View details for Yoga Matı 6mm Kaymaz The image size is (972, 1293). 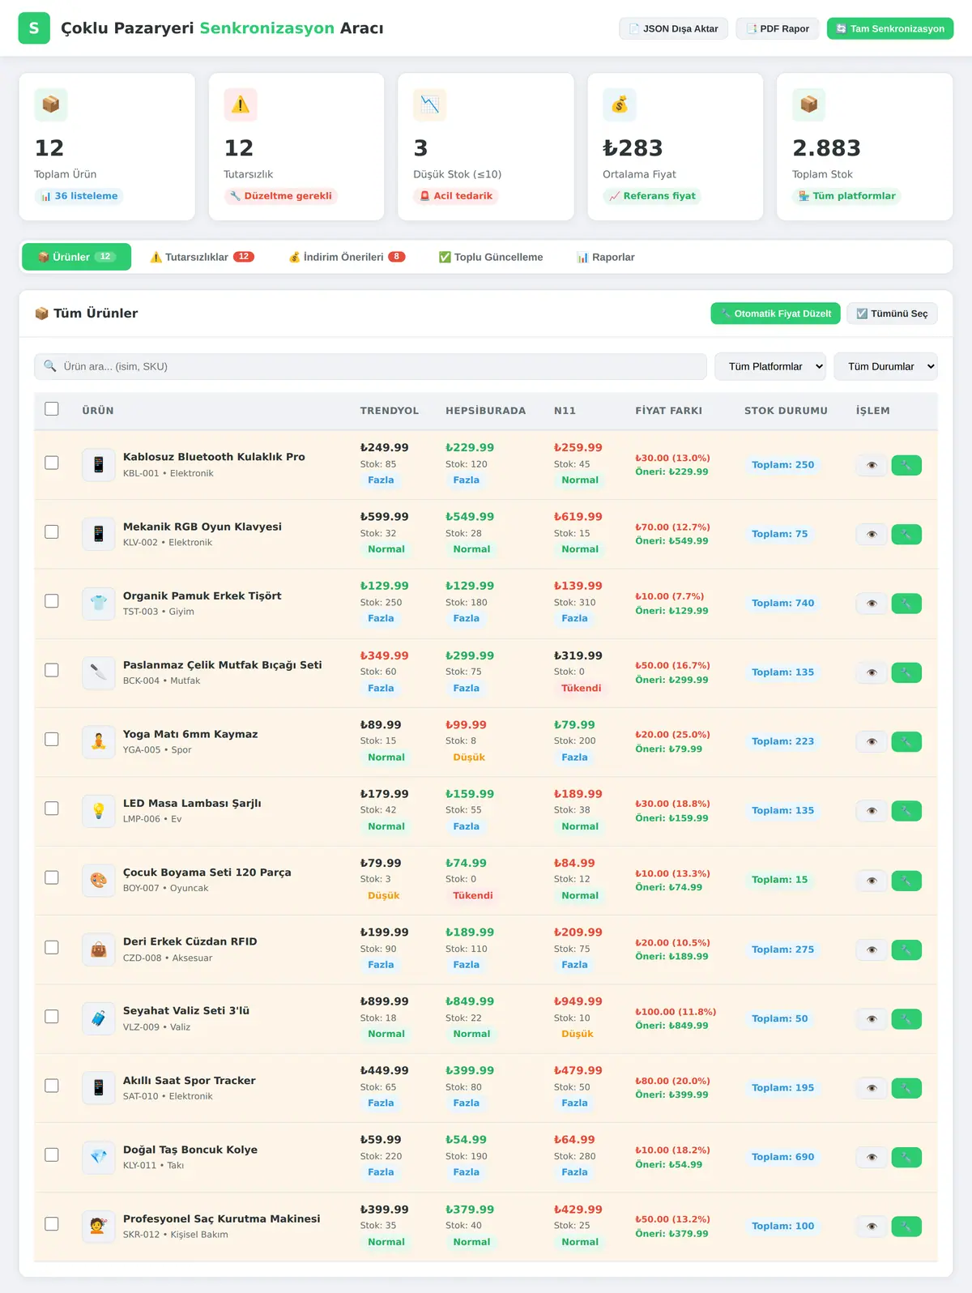point(872,741)
